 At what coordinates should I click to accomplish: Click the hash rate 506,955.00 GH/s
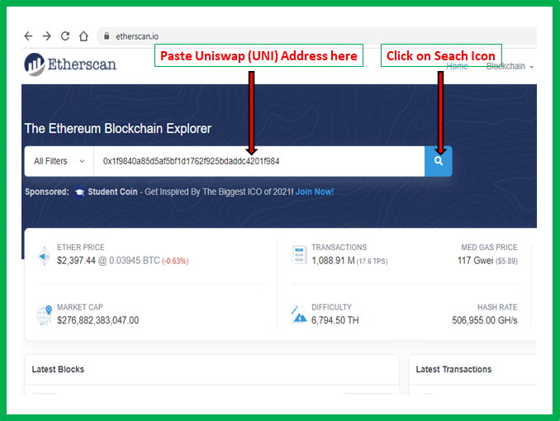coord(485,320)
